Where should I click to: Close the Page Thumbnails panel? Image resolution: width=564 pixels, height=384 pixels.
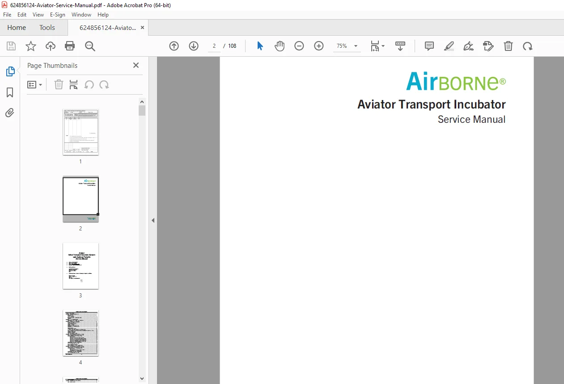point(136,65)
